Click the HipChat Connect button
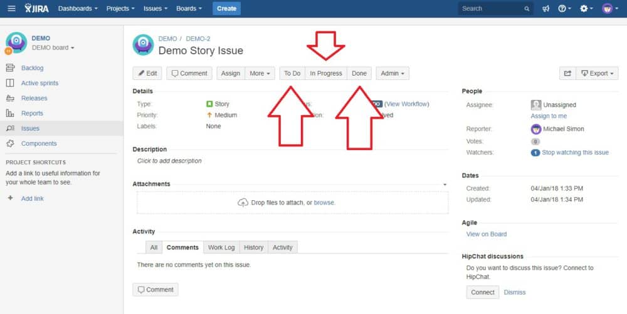The width and height of the screenshot is (627, 314). pyautogui.click(x=483, y=292)
